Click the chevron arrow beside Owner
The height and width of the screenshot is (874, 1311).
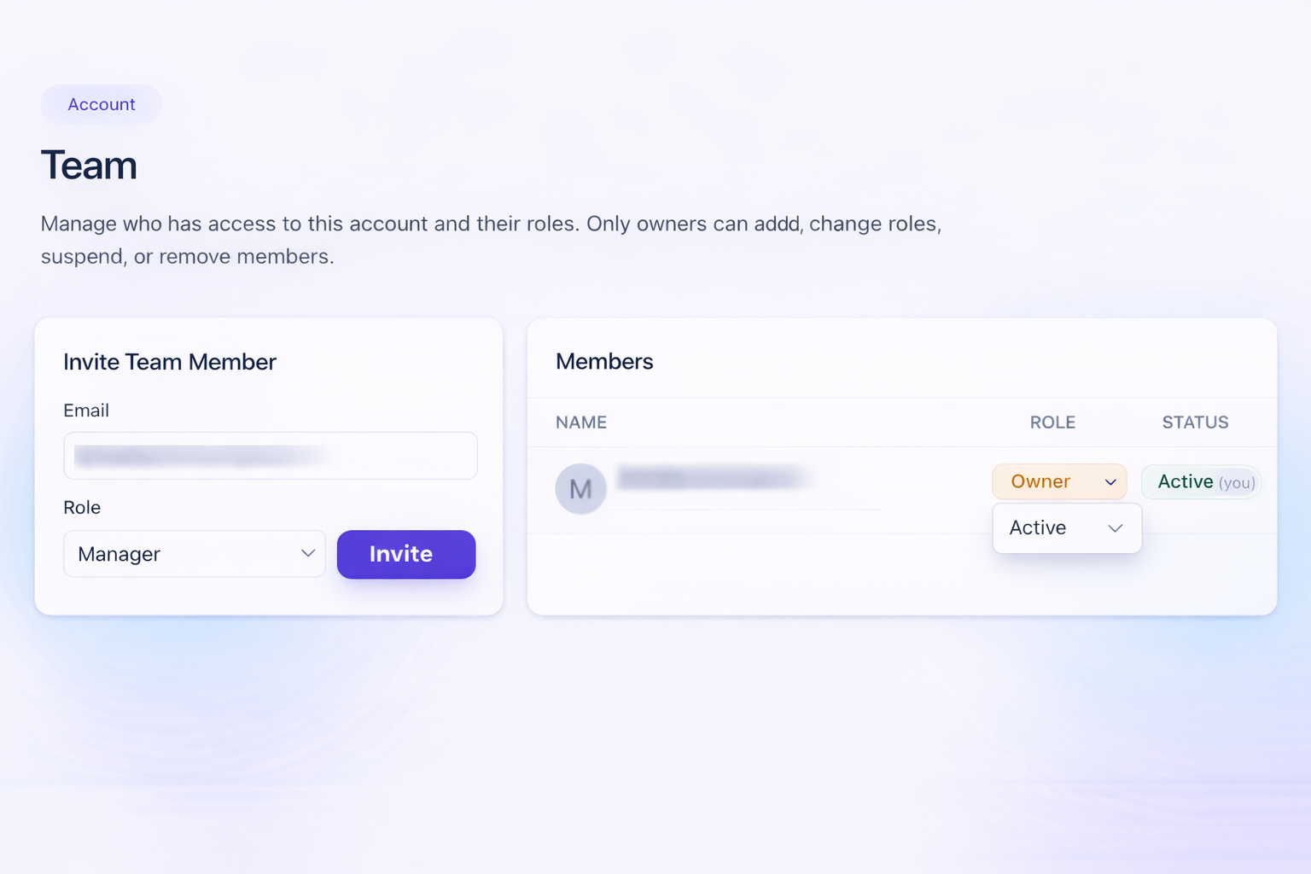coord(1110,482)
